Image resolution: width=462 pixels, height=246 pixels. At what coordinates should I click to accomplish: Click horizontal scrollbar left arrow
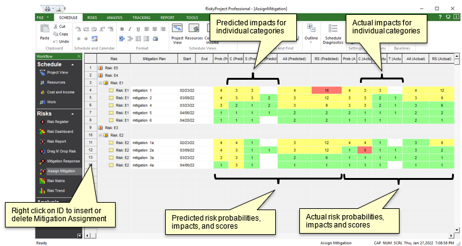point(87,235)
